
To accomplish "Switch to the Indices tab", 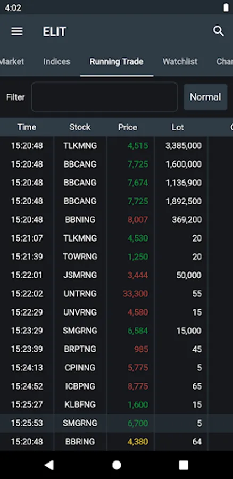I will (57, 61).
